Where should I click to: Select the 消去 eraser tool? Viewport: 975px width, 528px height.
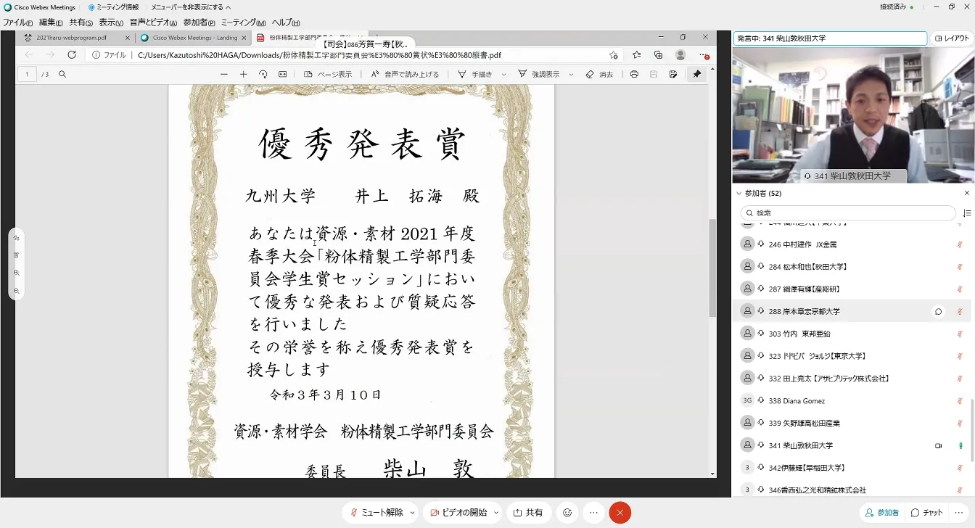tap(599, 74)
